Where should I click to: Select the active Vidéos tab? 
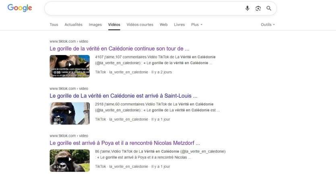(114, 25)
